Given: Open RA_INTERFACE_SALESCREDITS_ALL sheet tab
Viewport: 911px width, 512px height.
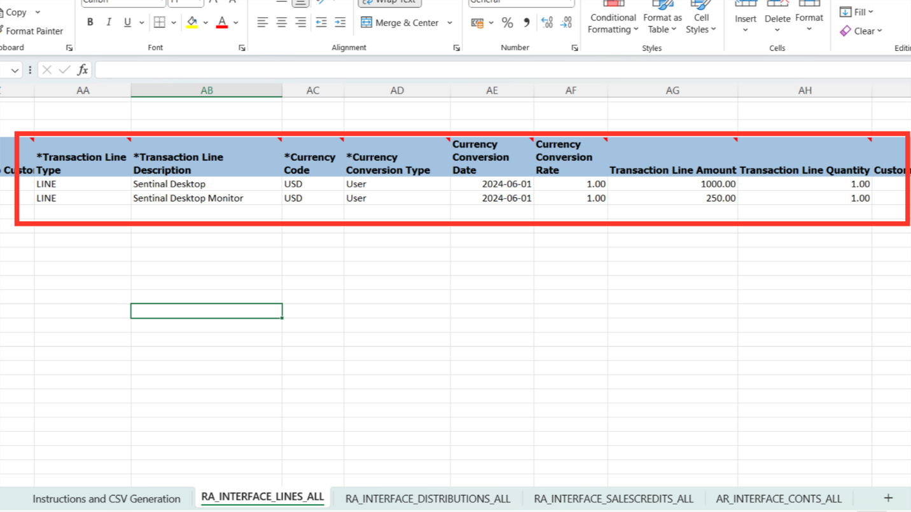Looking at the screenshot, I should (x=613, y=499).
